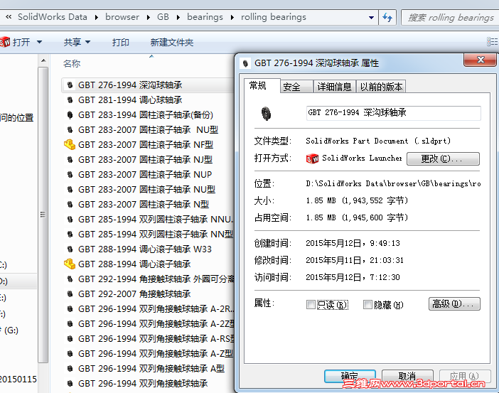499x393 pixels.
Task: Select the icon for GBT 283-1994 圆柱滚子轴承(备份)
Action: pyautogui.click(x=70, y=115)
